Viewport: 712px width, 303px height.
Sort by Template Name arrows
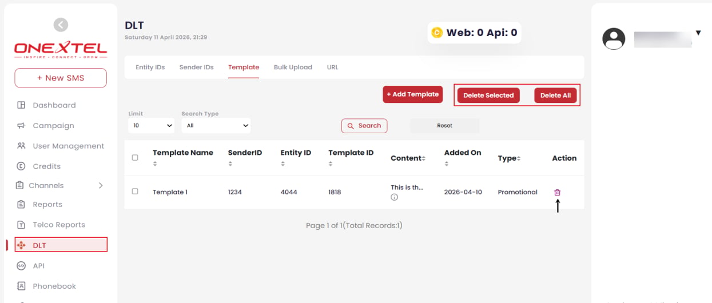click(x=154, y=164)
